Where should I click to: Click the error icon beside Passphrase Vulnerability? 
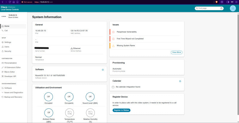(x=113, y=32)
